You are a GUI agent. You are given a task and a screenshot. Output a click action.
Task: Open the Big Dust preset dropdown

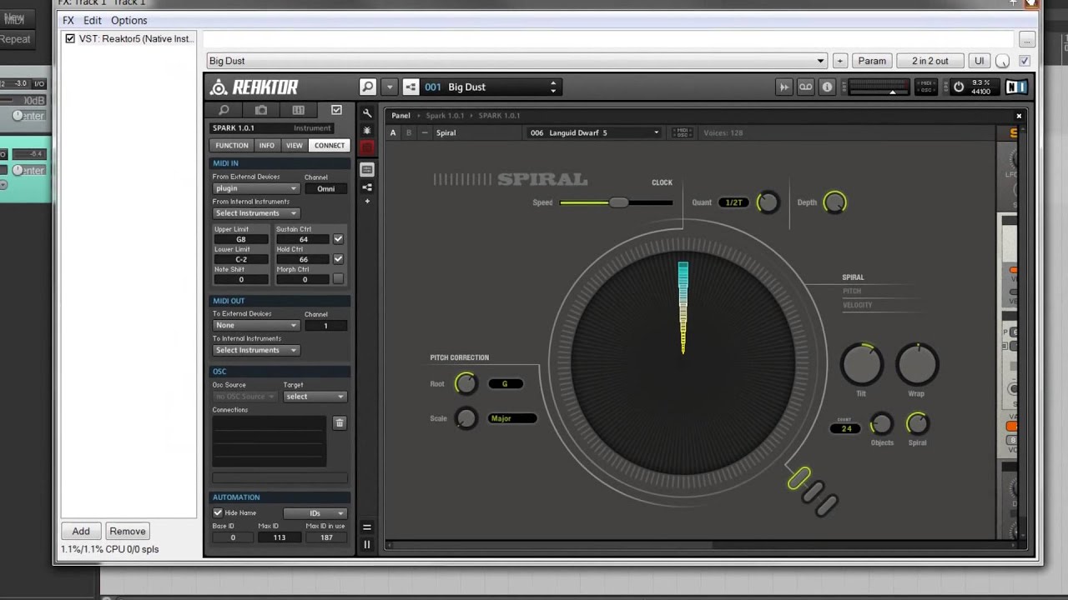(x=516, y=61)
